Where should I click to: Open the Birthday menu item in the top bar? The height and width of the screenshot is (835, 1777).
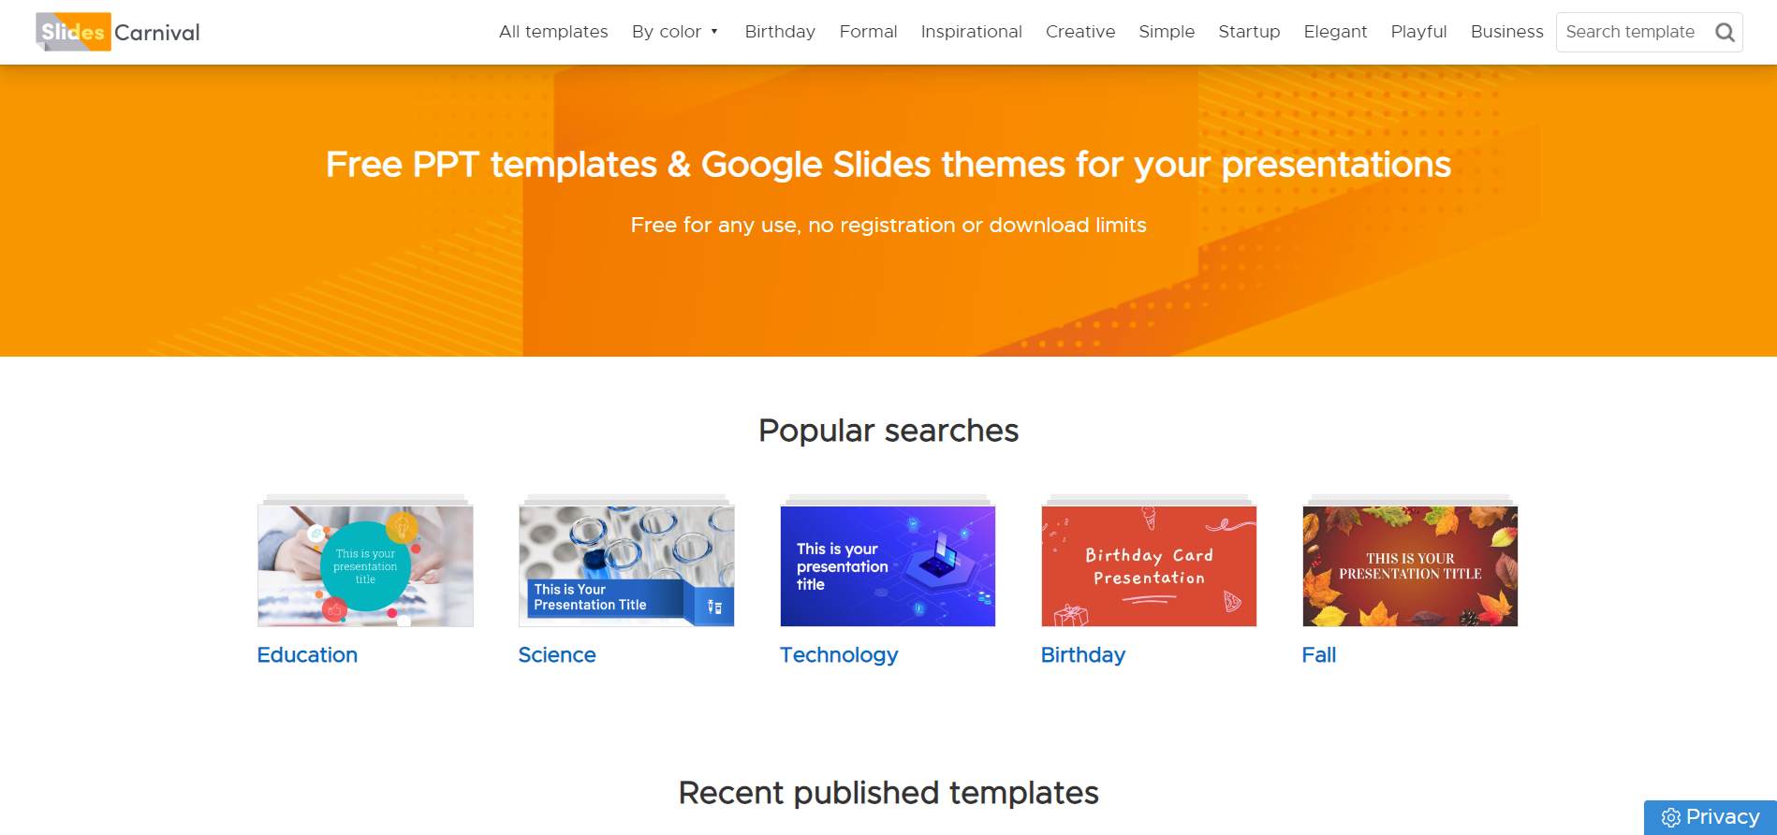(x=780, y=32)
